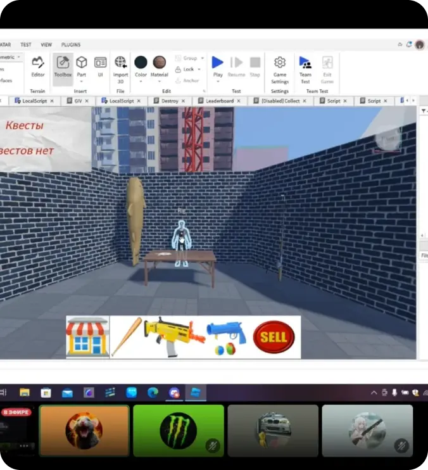
Task: Select the Rig character in viewport
Action: pyautogui.click(x=182, y=243)
